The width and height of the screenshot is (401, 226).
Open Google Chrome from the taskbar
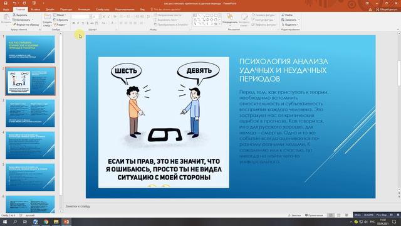46,222
